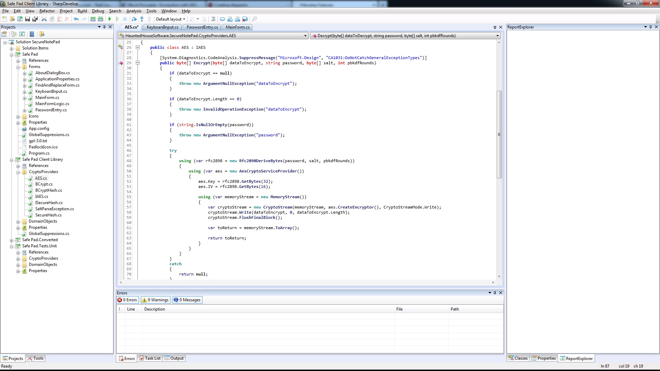Image resolution: width=660 pixels, height=371 pixels.
Task: Create a new file using the toolbar icon
Action: pos(5,19)
